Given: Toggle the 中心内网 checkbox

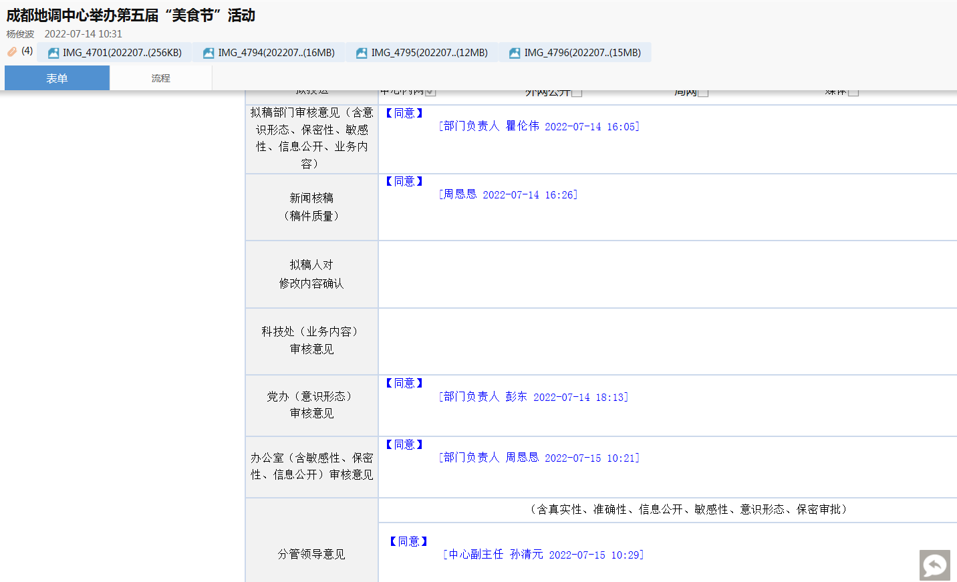Looking at the screenshot, I should coord(430,92).
